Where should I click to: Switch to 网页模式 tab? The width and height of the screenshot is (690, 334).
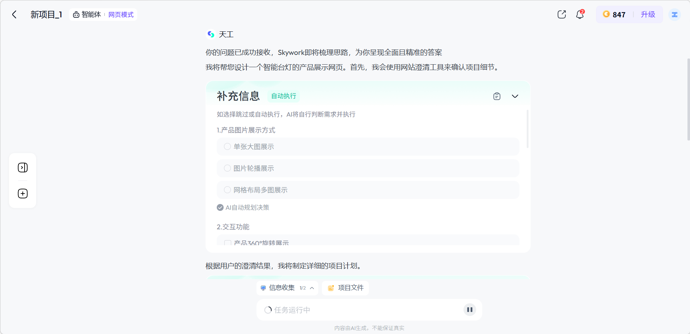click(121, 15)
